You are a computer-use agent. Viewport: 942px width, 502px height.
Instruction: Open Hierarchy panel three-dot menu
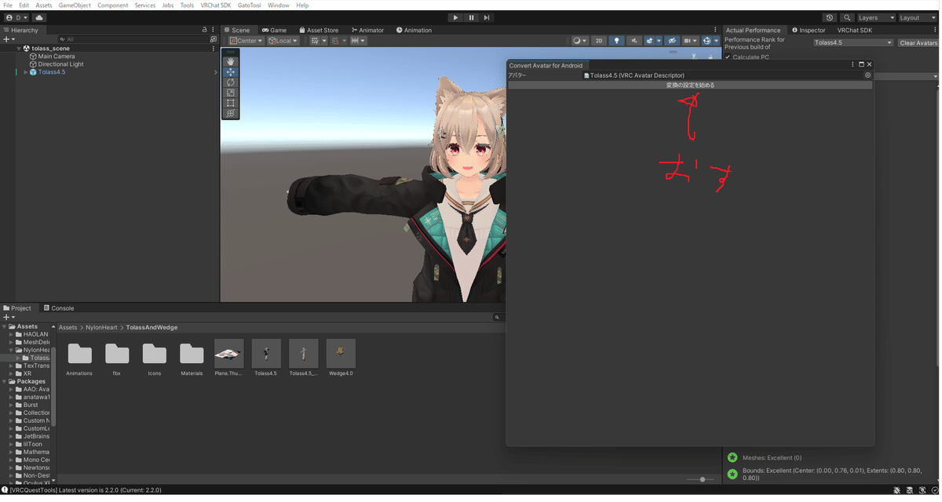point(213,30)
